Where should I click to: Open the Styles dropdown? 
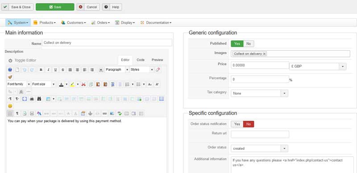coord(141,70)
